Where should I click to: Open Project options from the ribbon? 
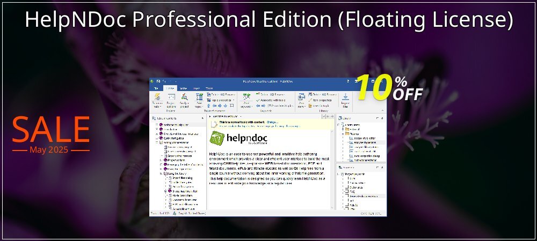(x=171, y=101)
